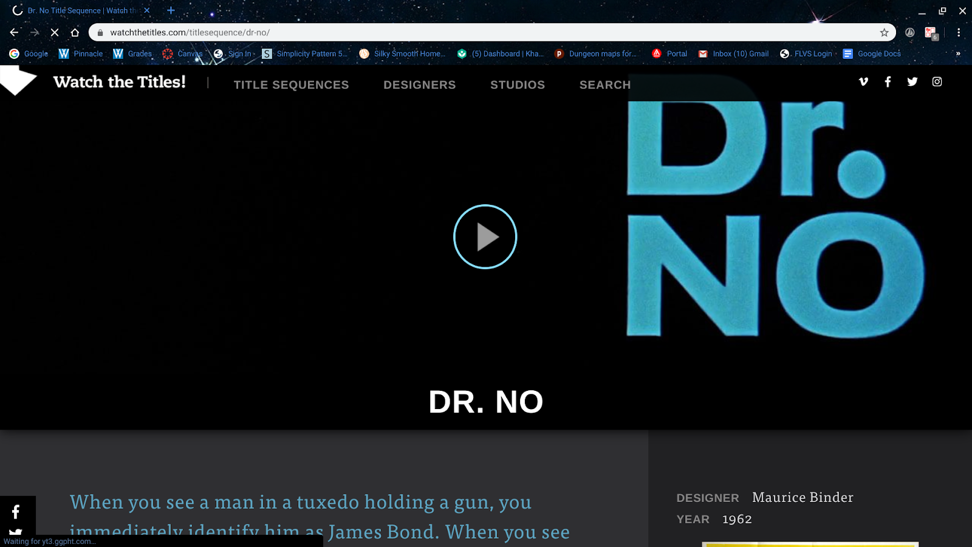Bookmark this page with star icon
This screenshot has width=972, height=547.
pos(884,32)
